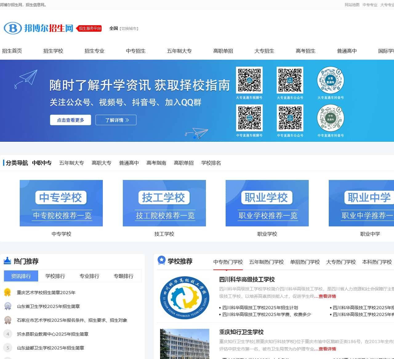
Task: Select 高职单招 in the main menu
Action: 223,51
